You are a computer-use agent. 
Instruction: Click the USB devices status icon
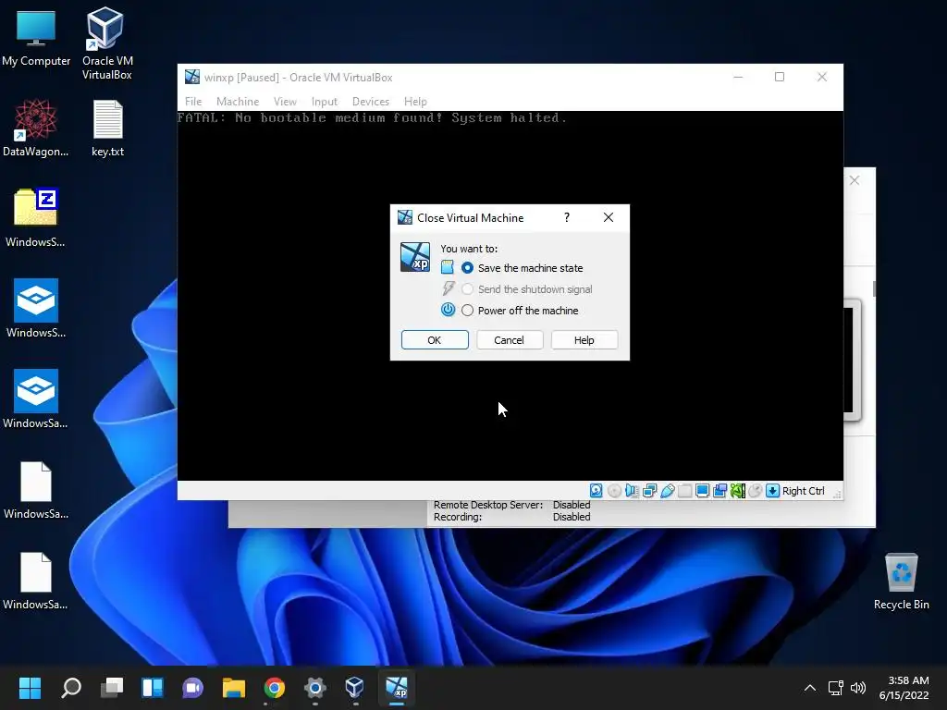click(x=668, y=491)
